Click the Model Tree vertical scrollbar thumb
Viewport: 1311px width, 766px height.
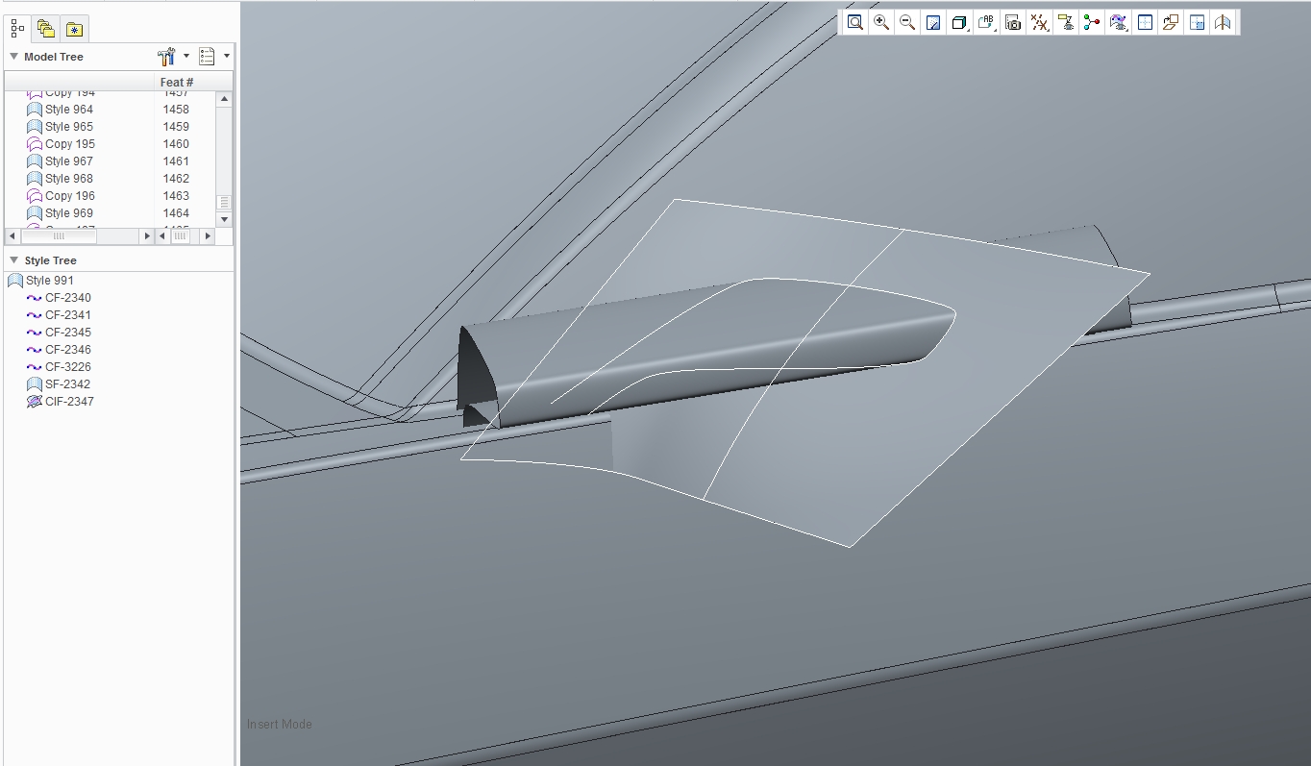coord(224,202)
